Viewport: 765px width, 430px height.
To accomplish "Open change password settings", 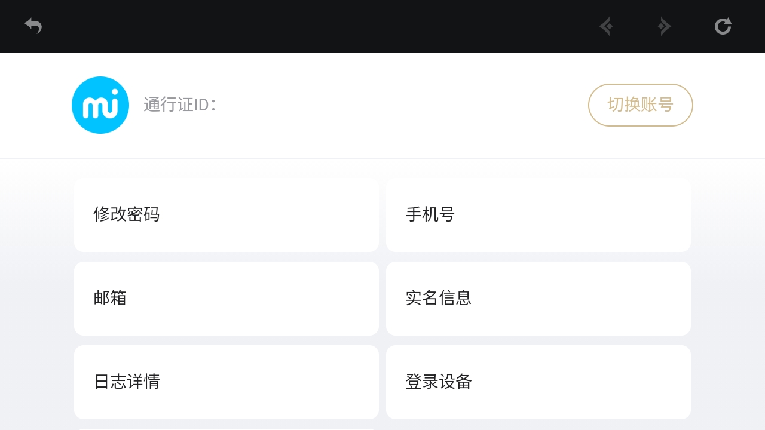I will 226,215.
